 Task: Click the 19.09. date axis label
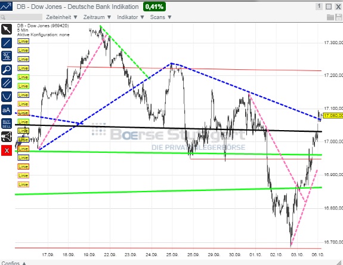pyautogui.click(x=89, y=255)
